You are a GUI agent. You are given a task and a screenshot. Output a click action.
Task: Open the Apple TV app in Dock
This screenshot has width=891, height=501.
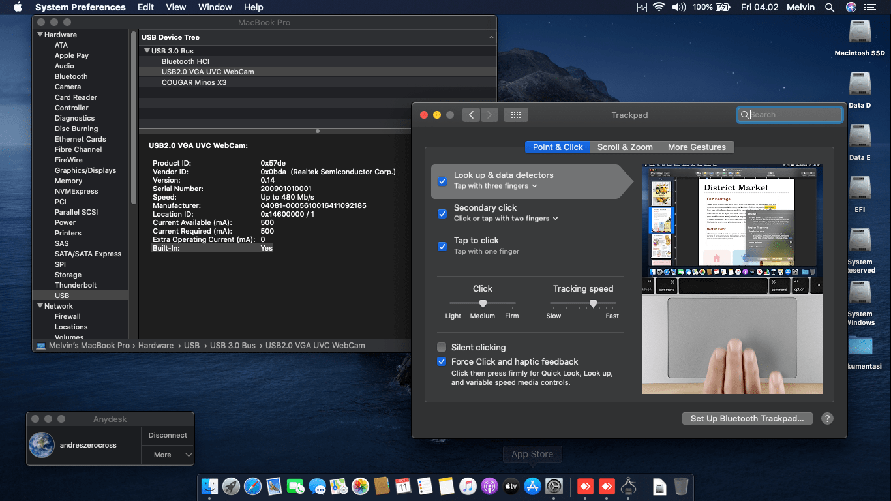click(x=511, y=486)
